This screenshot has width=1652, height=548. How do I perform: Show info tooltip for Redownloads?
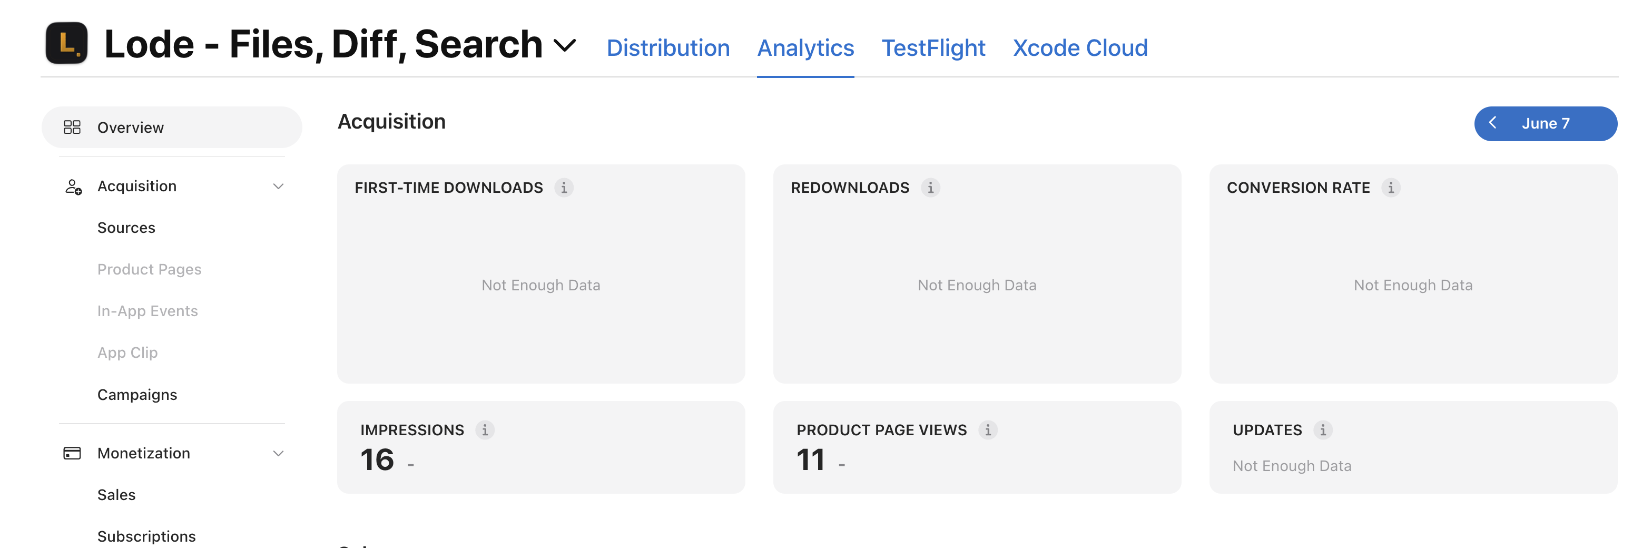pos(930,188)
